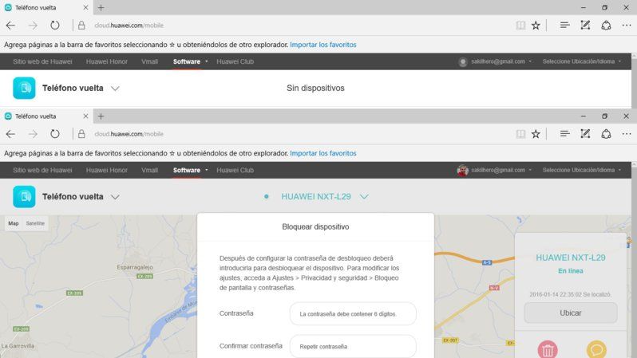
Task: Click Teléfono vuelta app icon in lower window
Action: point(24,196)
